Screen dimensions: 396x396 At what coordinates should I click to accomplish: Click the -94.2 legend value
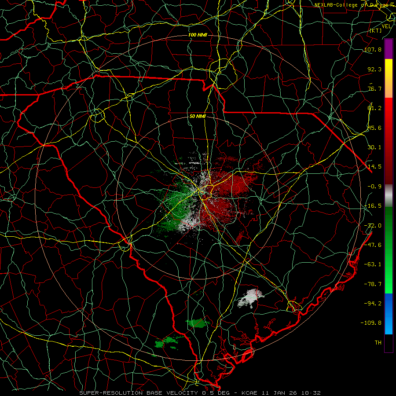373,304
